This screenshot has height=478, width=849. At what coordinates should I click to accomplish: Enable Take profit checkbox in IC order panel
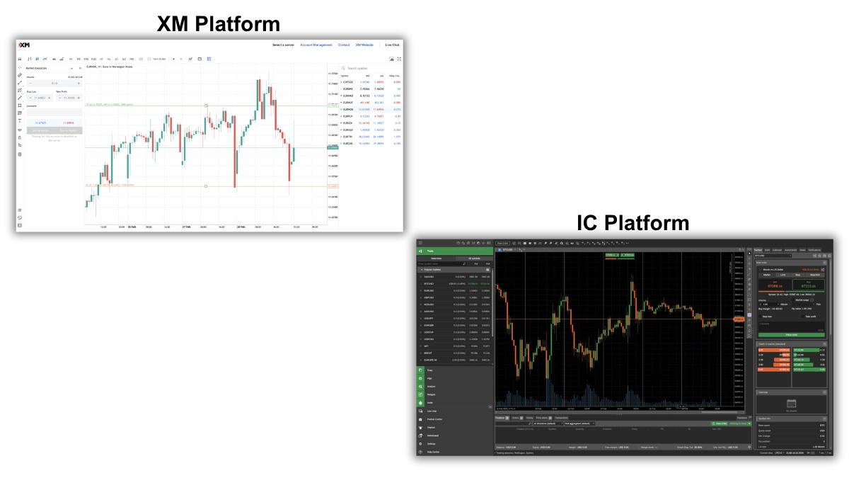(803, 317)
